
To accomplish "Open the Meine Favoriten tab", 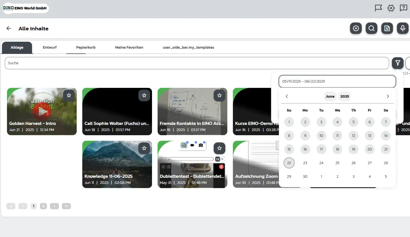I will 129,48.
